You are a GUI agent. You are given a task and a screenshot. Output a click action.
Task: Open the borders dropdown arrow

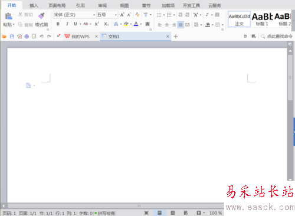click(x=222, y=25)
